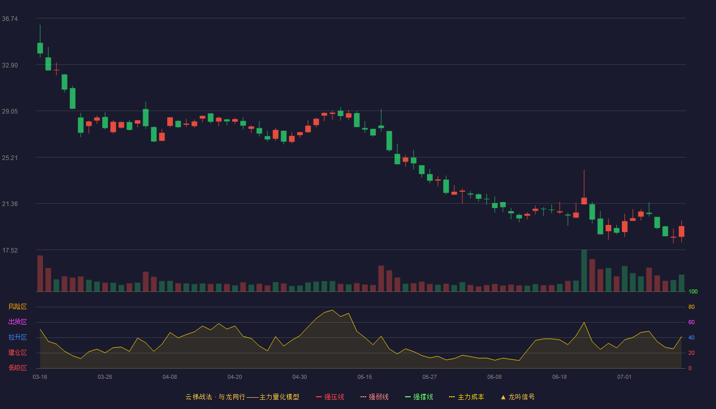Click the 36.74 price axis label
This screenshot has width=716, height=409.
(10, 19)
